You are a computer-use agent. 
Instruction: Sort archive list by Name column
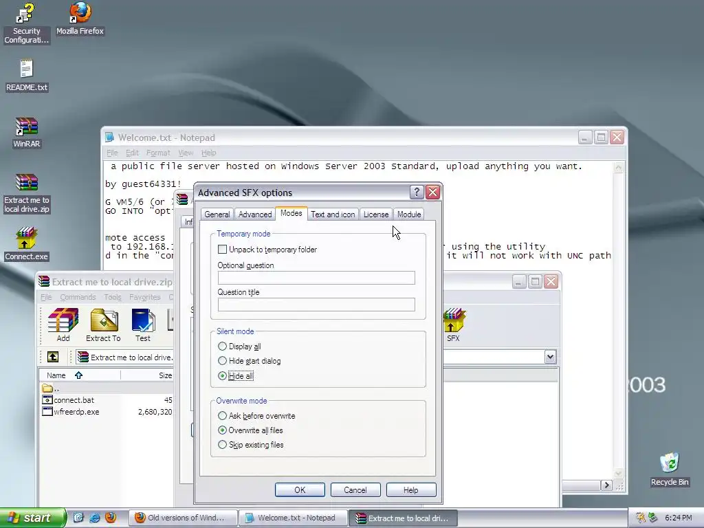click(80, 375)
